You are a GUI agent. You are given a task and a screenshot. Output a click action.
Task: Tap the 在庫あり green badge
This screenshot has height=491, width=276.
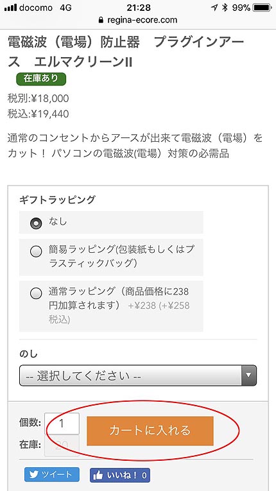41,79
